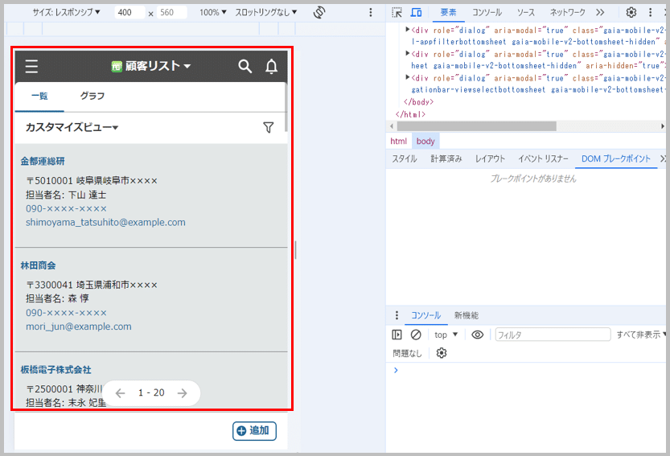Click the 顧客リスト app icon
The image size is (670, 456).
(x=117, y=66)
